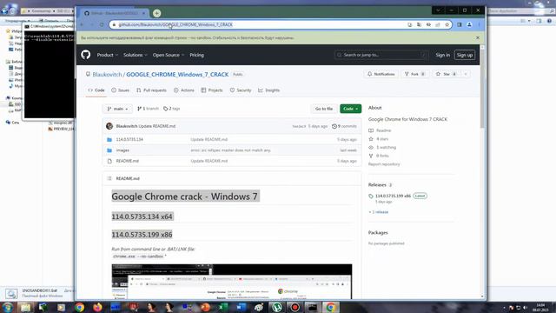Focus GitHub search or jump to field

[381, 55]
